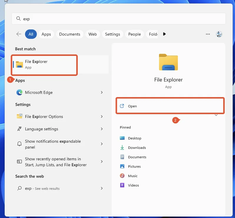Switch to the Web filter tab

tap(92, 34)
